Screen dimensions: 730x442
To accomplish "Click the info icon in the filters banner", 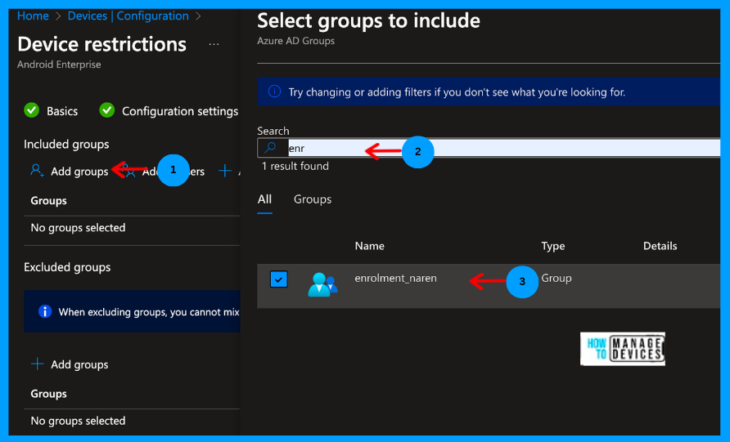I will pos(275,92).
